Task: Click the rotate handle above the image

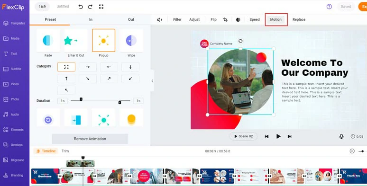Action: pos(240,41)
